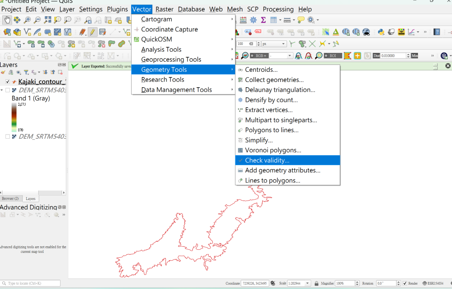Viewport: 452px width, 289px height.
Task: Float the Advanced Digitizing panel
Action: click(60, 207)
